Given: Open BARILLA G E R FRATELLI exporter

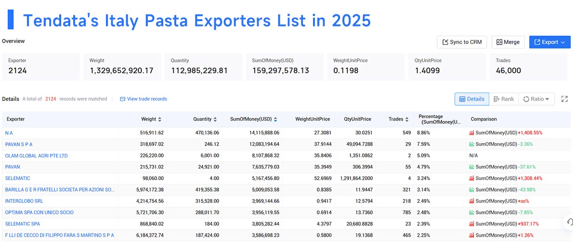Looking at the screenshot, I should pos(60,190).
